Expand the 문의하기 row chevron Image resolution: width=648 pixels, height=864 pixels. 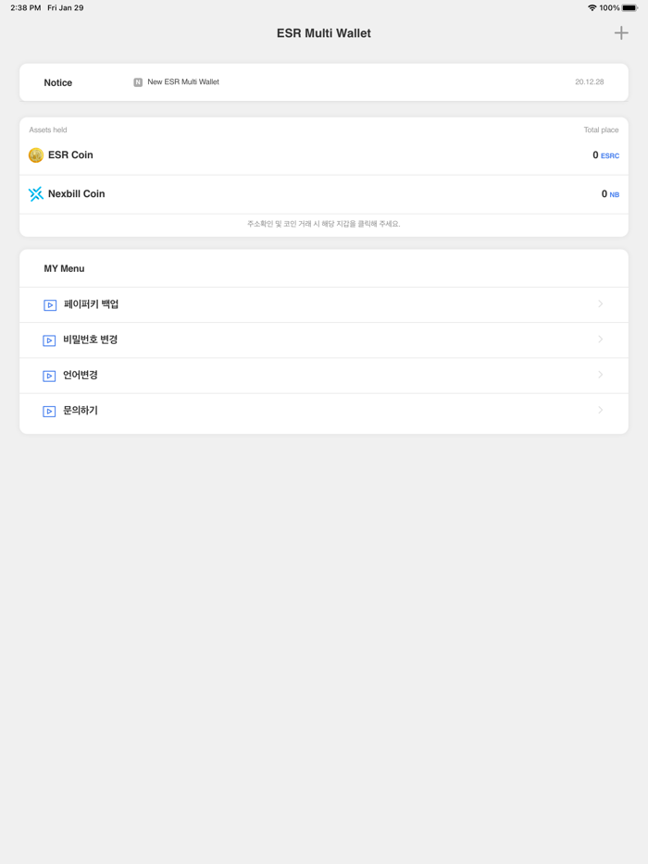point(600,410)
